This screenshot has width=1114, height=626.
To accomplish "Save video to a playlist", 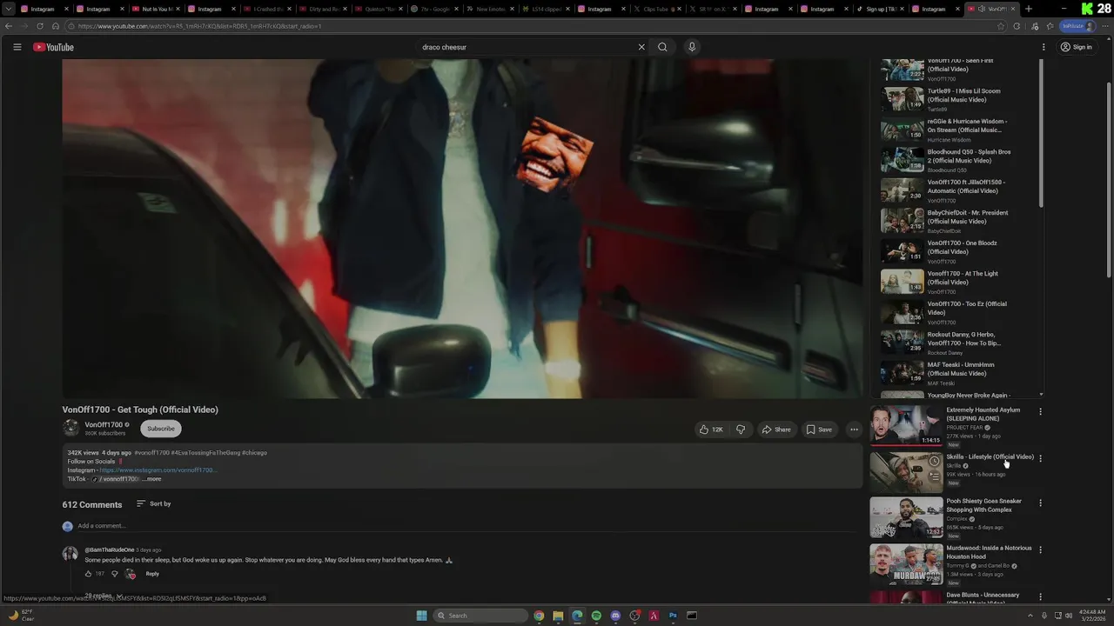I will (819, 430).
